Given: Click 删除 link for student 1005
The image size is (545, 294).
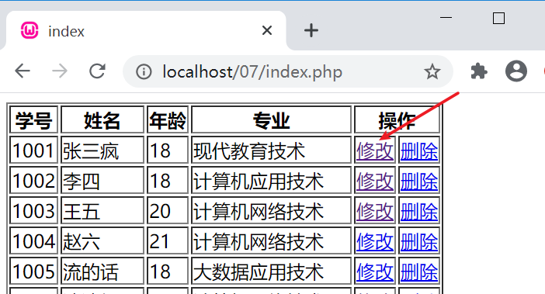Looking at the screenshot, I should pos(418,272).
